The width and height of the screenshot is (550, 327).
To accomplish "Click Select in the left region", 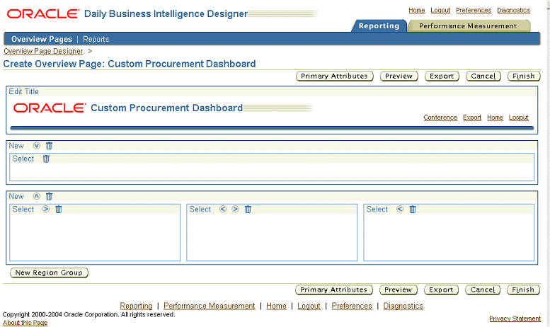I will click(23, 209).
